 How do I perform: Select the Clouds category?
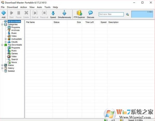(x=14, y=42)
